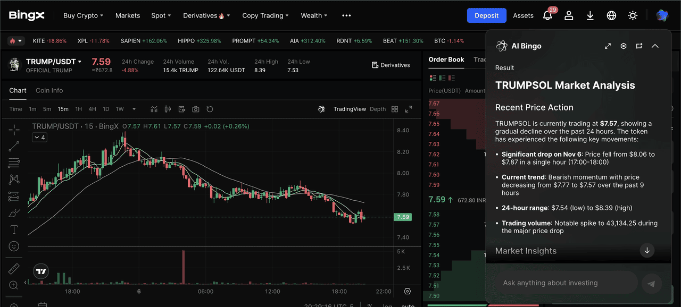Expand AI Bingo panel to fullscreen
This screenshot has height=307, width=681.
608,46
